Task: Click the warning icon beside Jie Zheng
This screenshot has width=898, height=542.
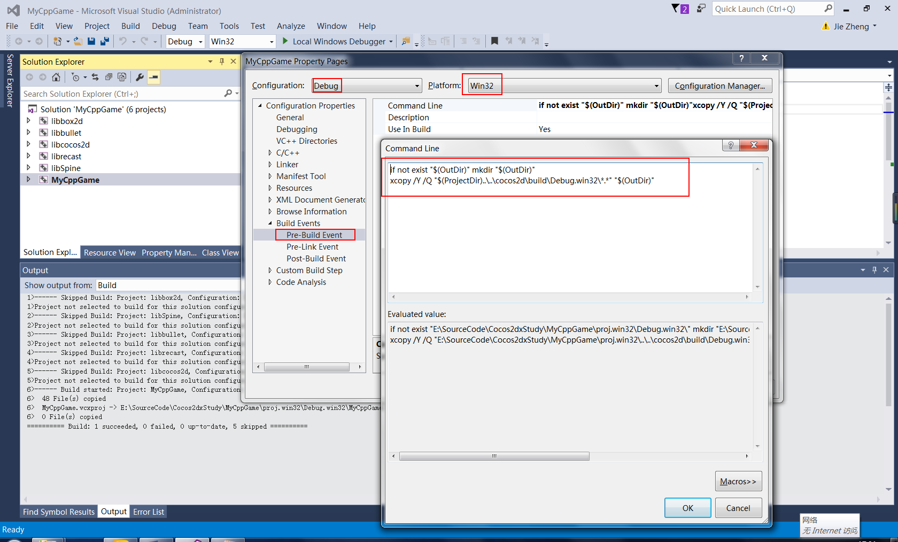Action: pos(826,26)
